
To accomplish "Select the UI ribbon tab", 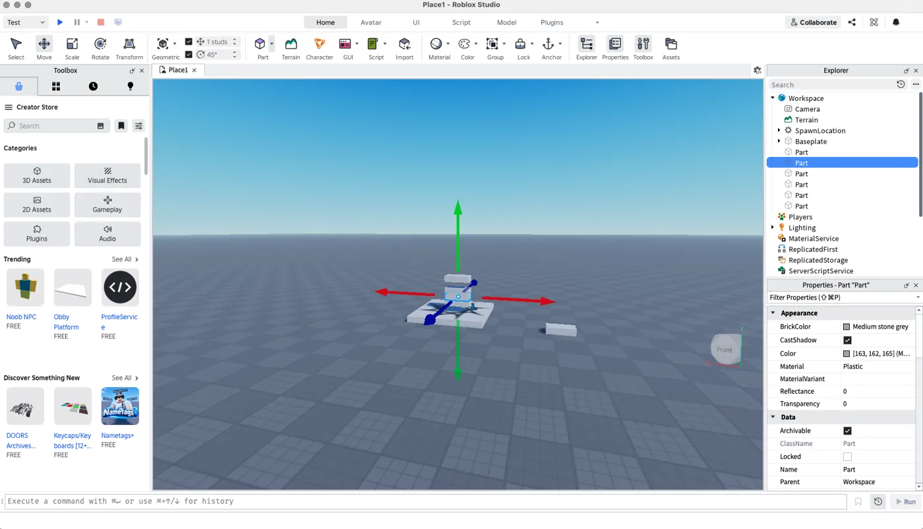I will 416,22.
